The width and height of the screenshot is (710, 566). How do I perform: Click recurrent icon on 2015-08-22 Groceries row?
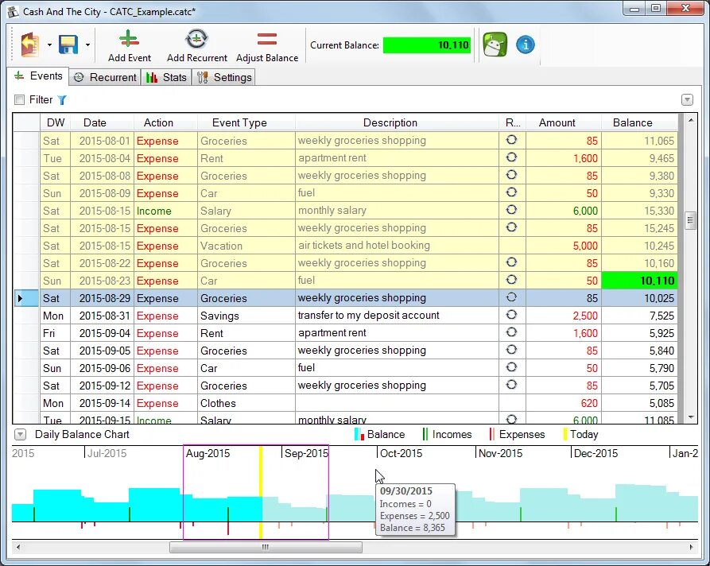tap(512, 262)
